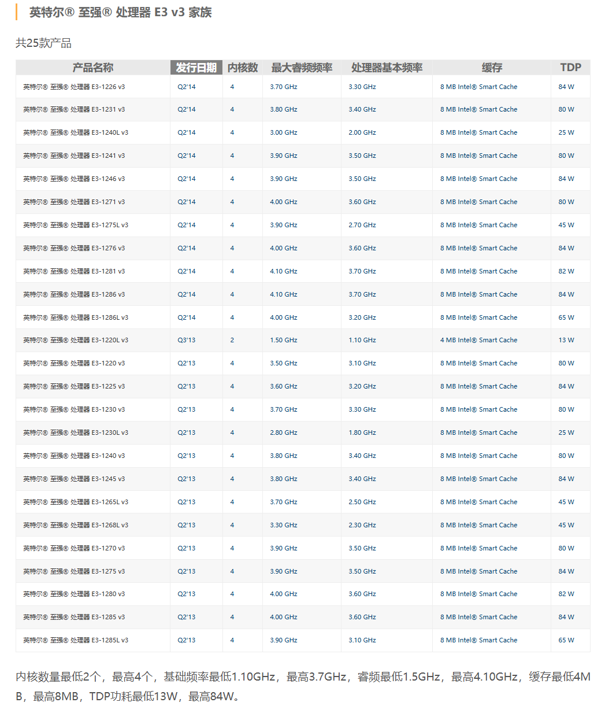This screenshot has width=605, height=706.
Task: Open the E3-1231 v3 product link
Action: coord(74,109)
